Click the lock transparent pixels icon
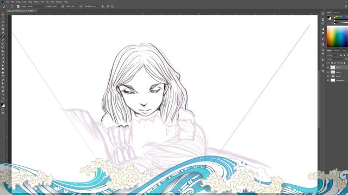Viewport: 348px width, 195px height. pyautogui.click(x=332, y=63)
